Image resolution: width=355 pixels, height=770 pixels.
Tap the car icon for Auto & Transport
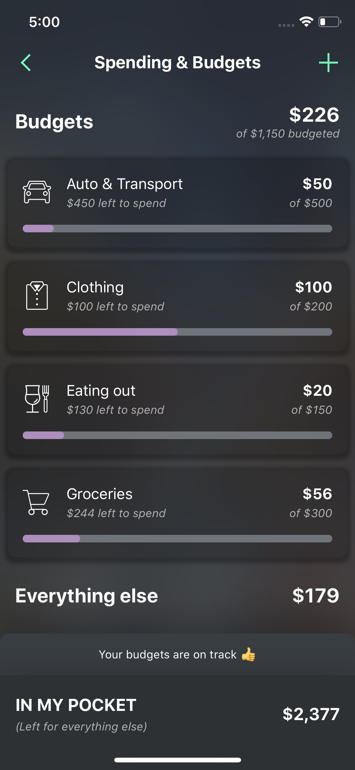point(37,192)
